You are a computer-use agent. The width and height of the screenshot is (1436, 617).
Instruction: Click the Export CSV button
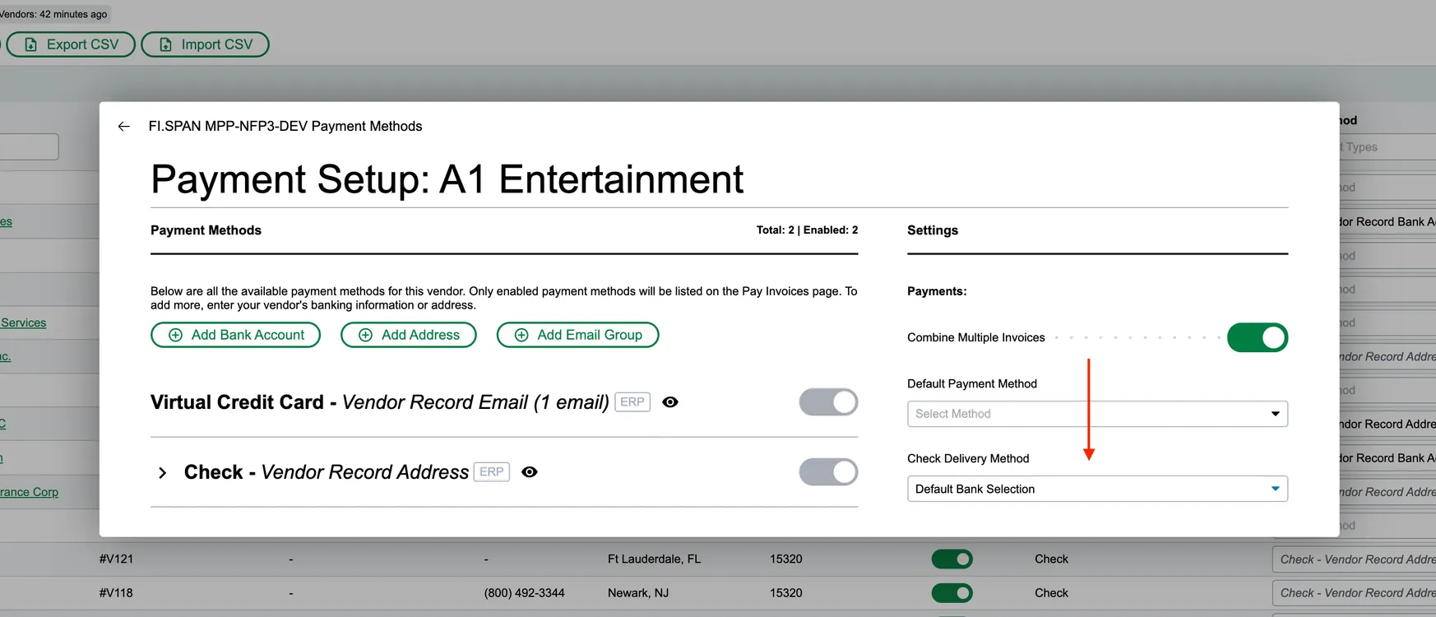[x=71, y=44]
